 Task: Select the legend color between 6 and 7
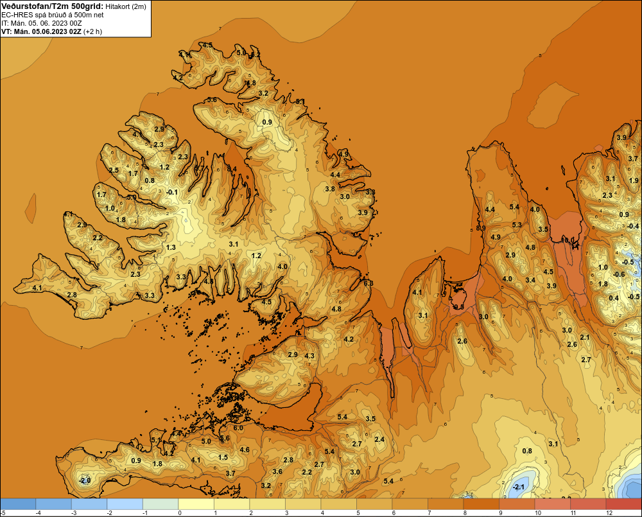pyautogui.click(x=410, y=504)
